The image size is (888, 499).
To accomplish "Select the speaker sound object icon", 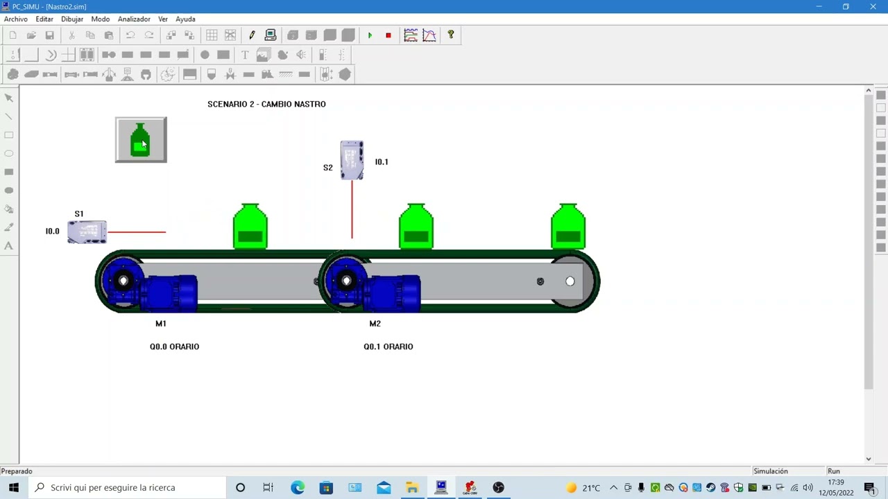I will [x=301, y=55].
